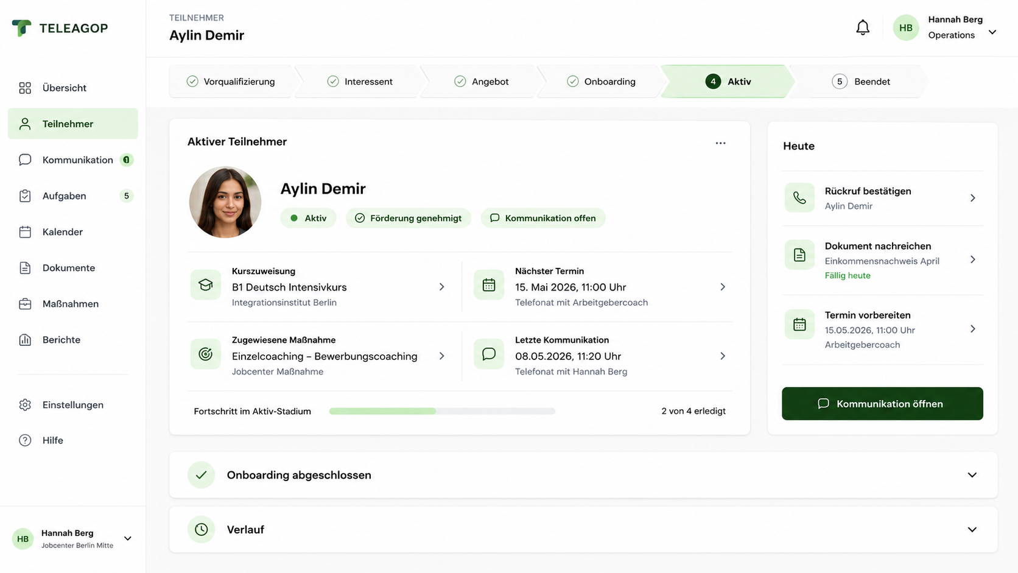Click the Aufgaben clipboard icon
1018x573 pixels.
[25, 196]
